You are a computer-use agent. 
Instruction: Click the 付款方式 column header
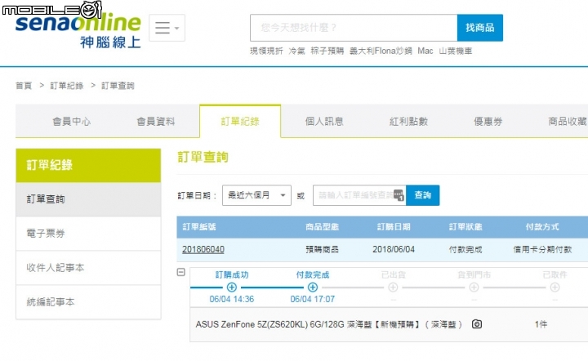(542, 227)
